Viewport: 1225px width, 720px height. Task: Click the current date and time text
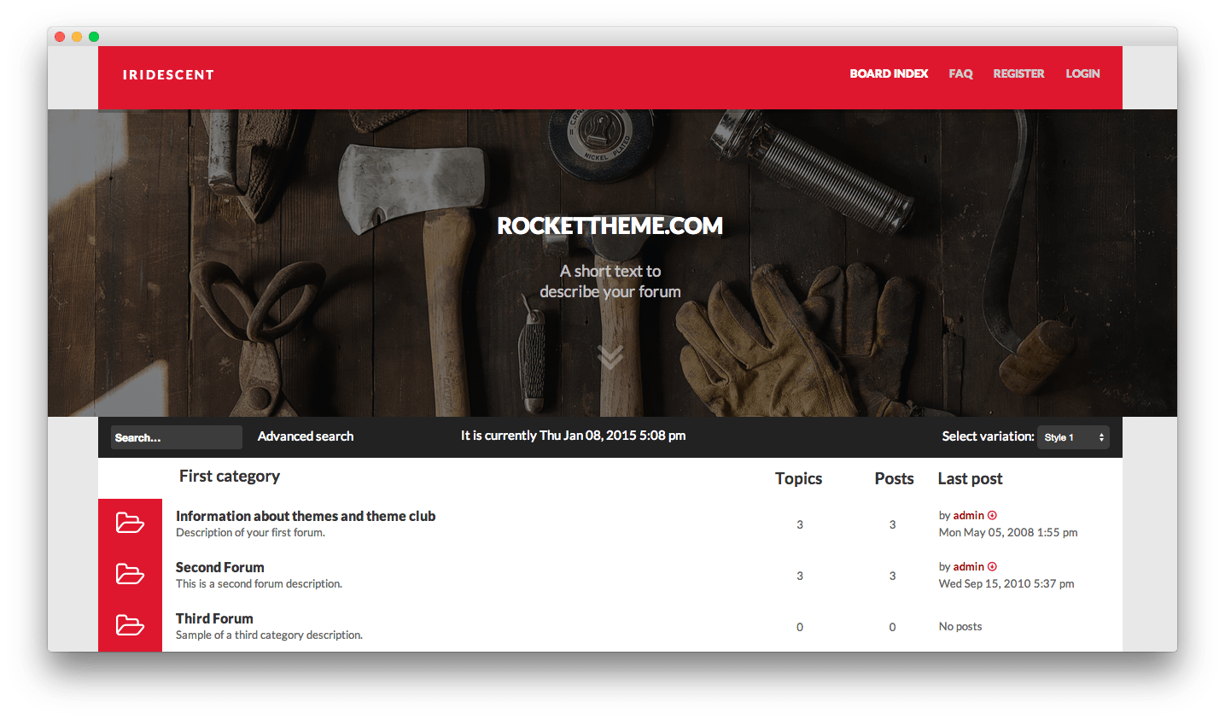tap(574, 436)
